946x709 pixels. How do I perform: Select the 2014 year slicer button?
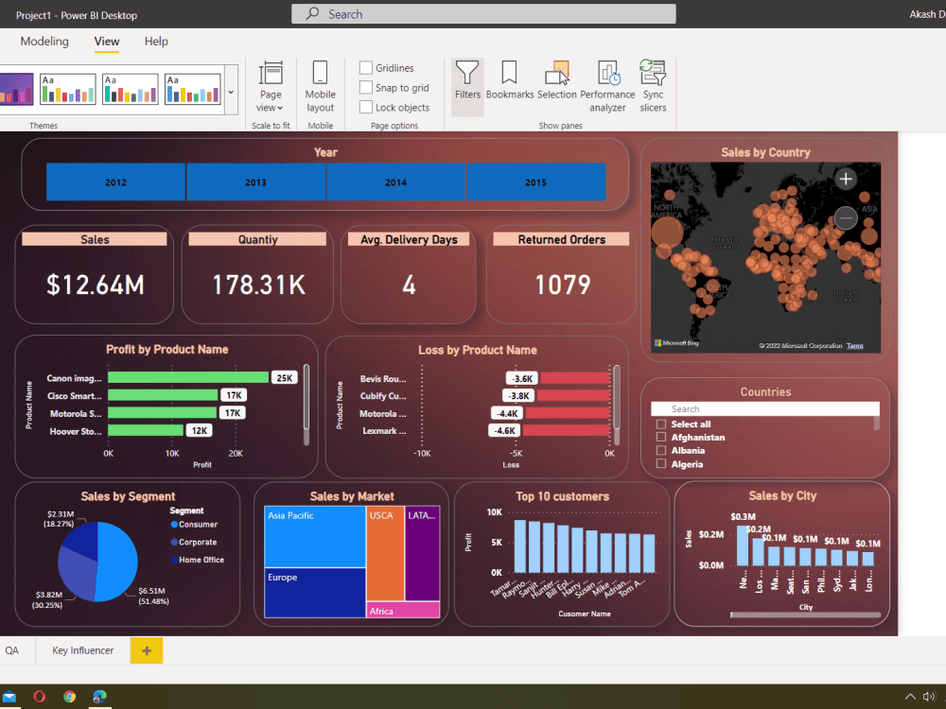[x=395, y=182]
